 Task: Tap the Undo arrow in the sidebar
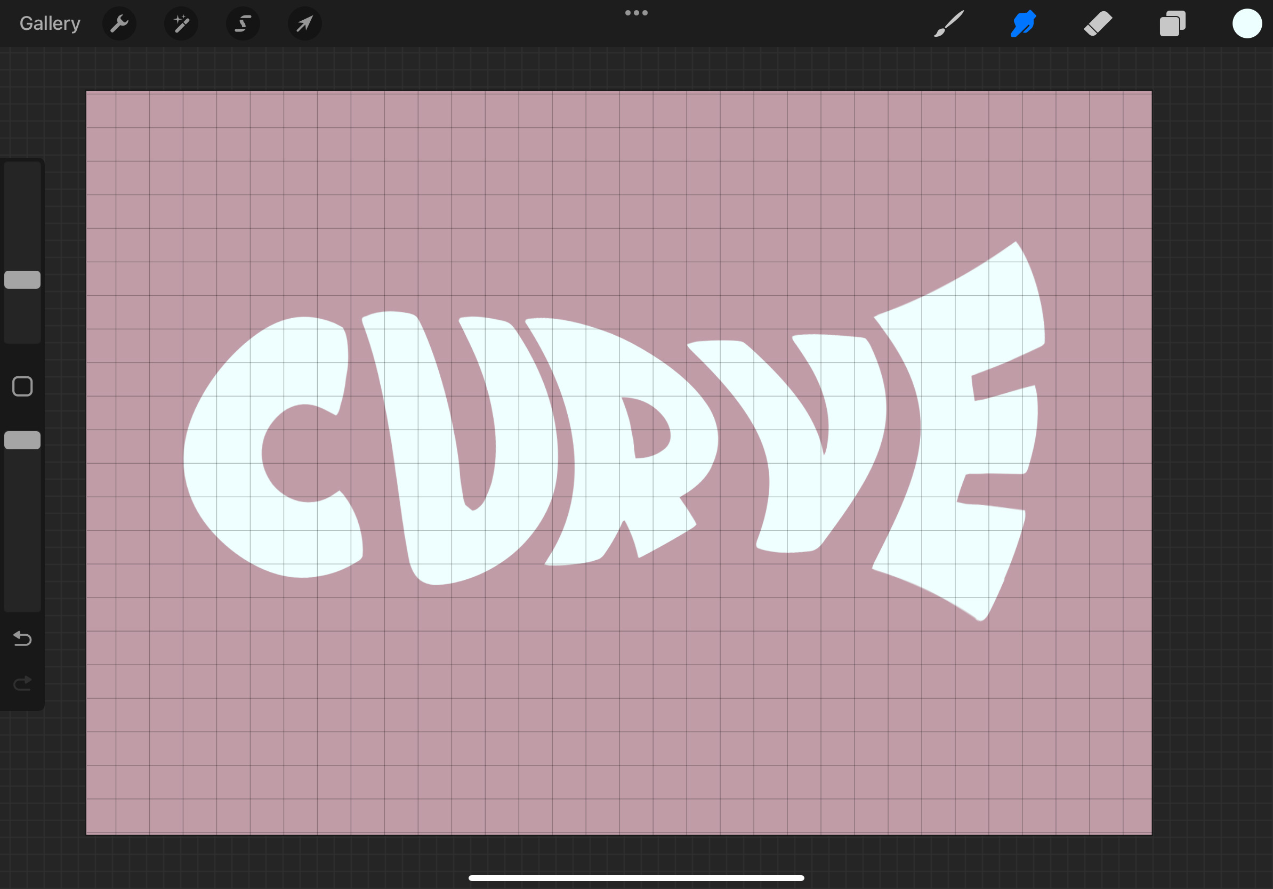[22, 639]
